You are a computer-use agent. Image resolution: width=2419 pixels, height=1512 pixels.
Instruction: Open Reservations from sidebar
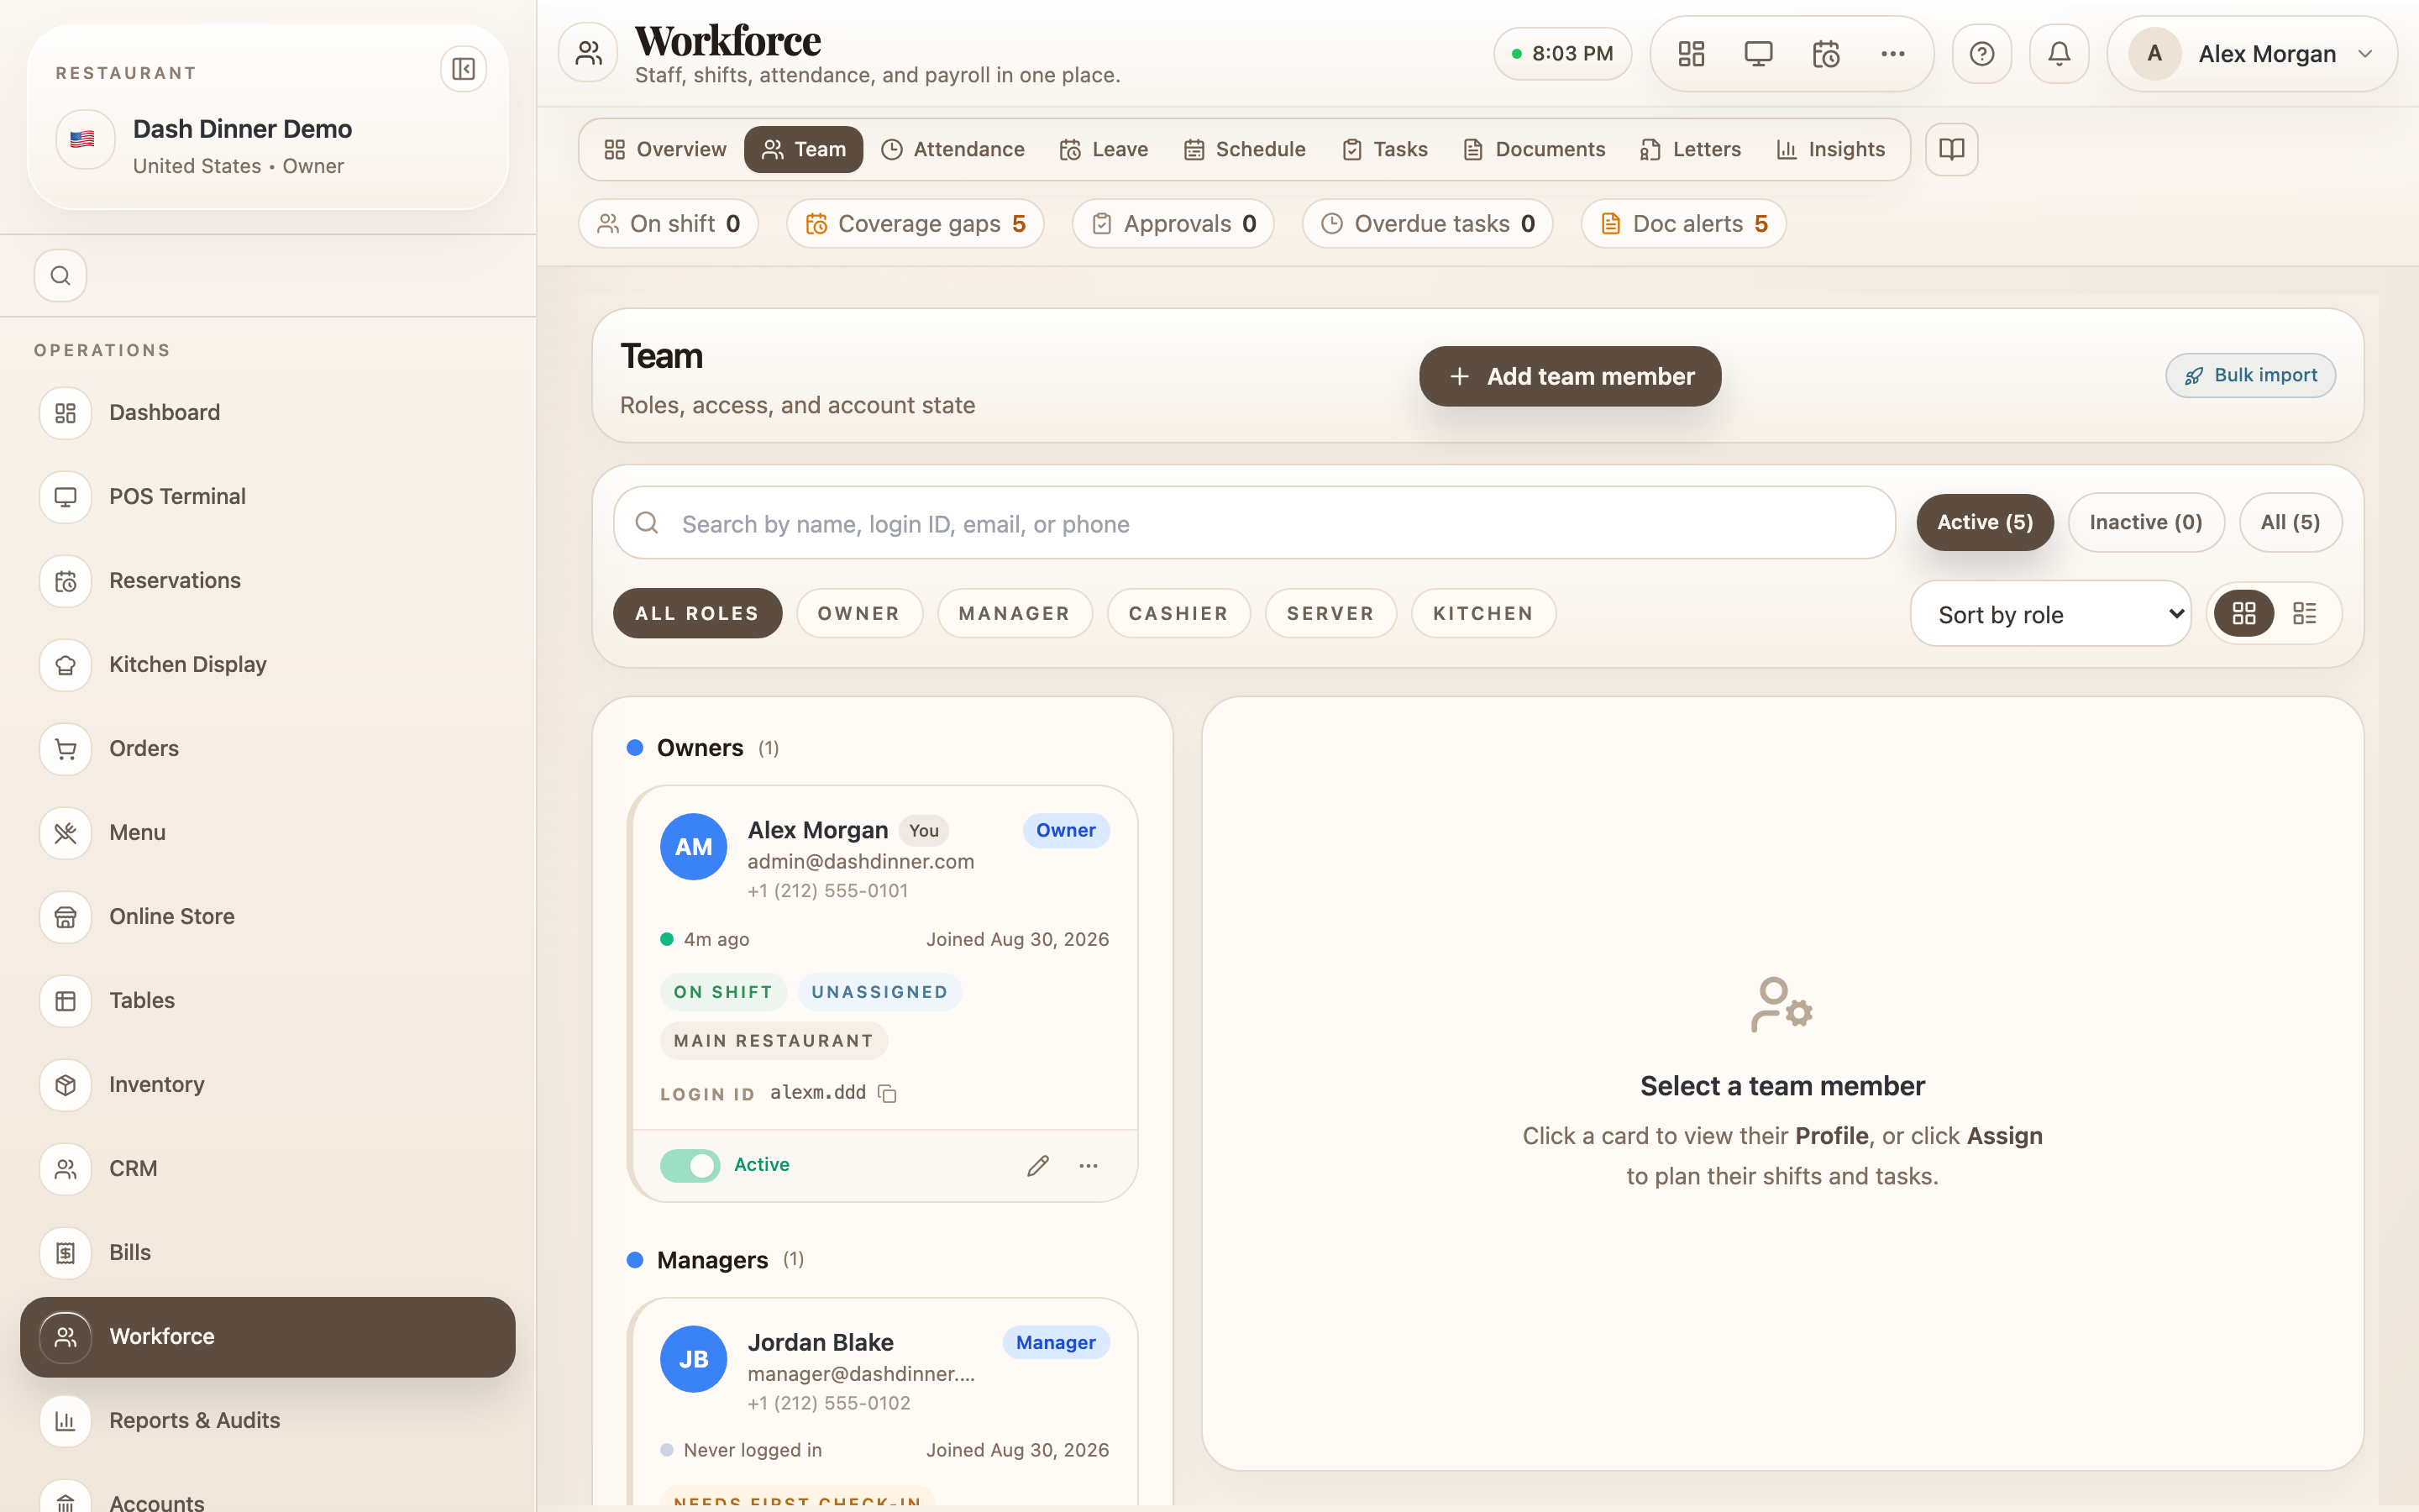(x=268, y=581)
